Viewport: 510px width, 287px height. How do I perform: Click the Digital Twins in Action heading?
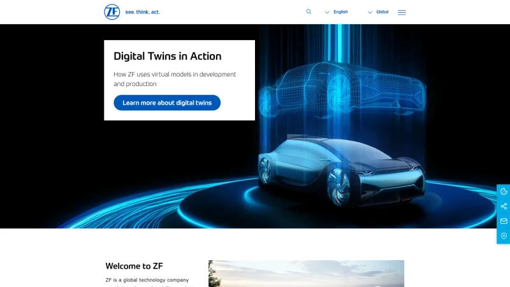point(168,56)
